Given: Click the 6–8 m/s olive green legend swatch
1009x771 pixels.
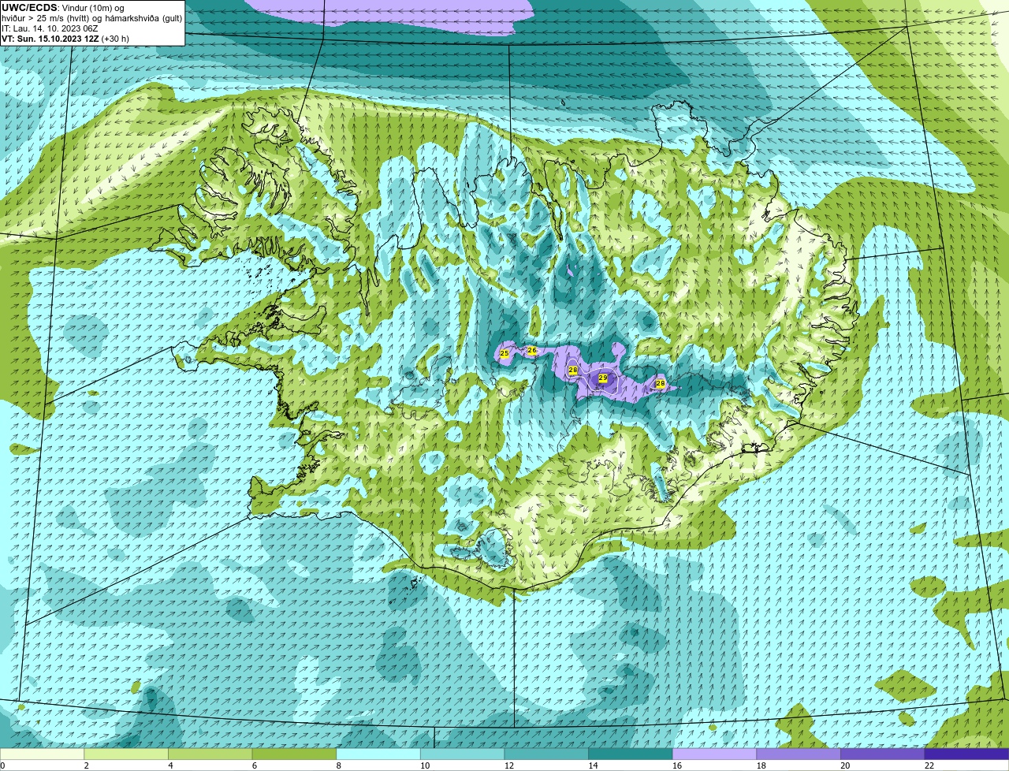Looking at the screenshot, I should click(294, 754).
